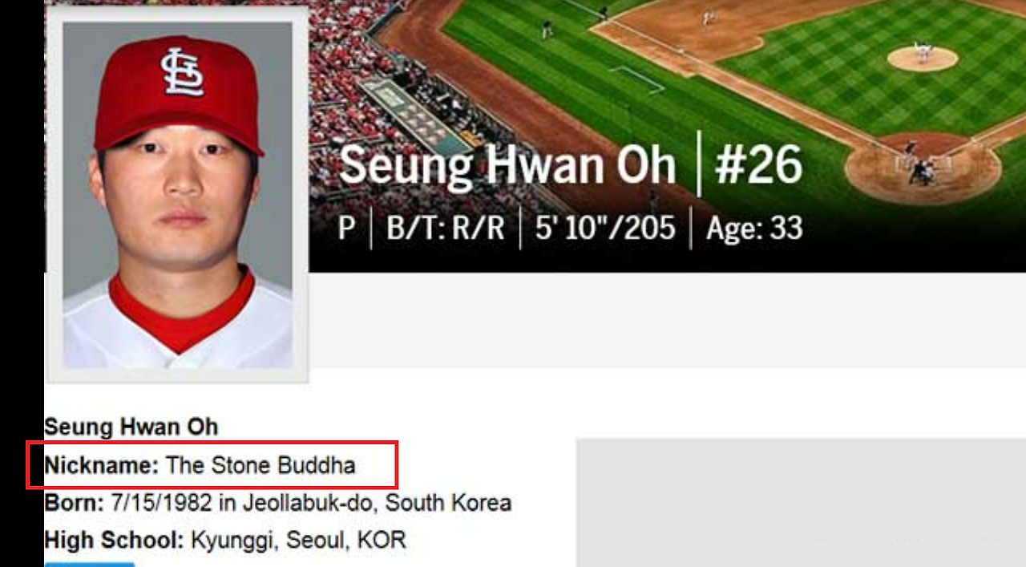1026x567 pixels.
Task: Click the 5' 10"/205 height and weight stat
Action: pyautogui.click(x=605, y=229)
